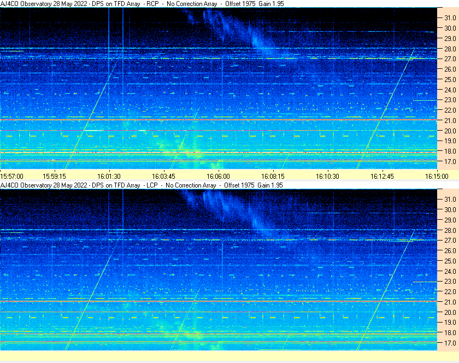Select the 15:57:00 start time label
Viewport: 459px width, 363px height.
(x=12, y=177)
